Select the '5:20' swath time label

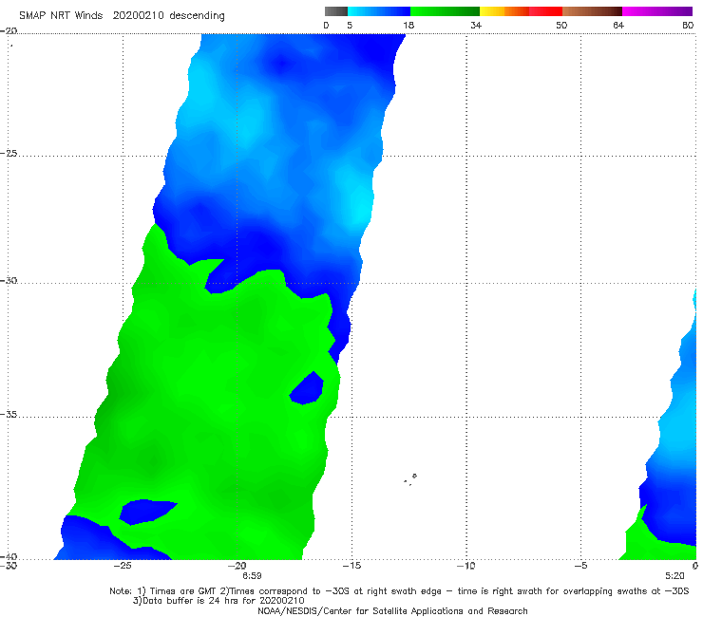pyautogui.click(x=674, y=575)
